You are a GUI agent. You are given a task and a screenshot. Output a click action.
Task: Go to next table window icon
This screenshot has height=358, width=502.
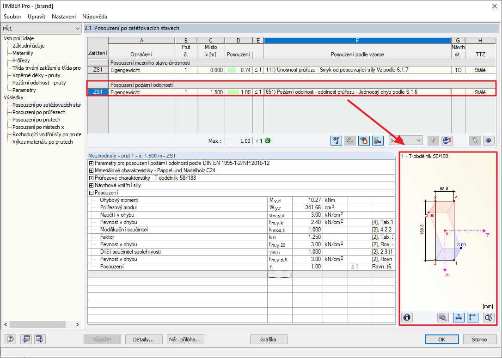(x=40, y=339)
